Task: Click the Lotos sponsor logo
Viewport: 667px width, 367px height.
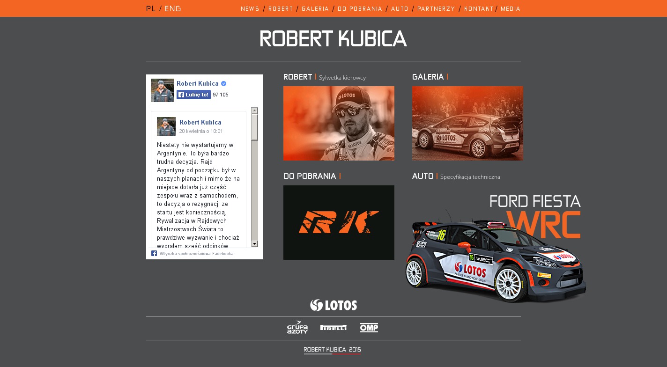Action: pos(333,305)
